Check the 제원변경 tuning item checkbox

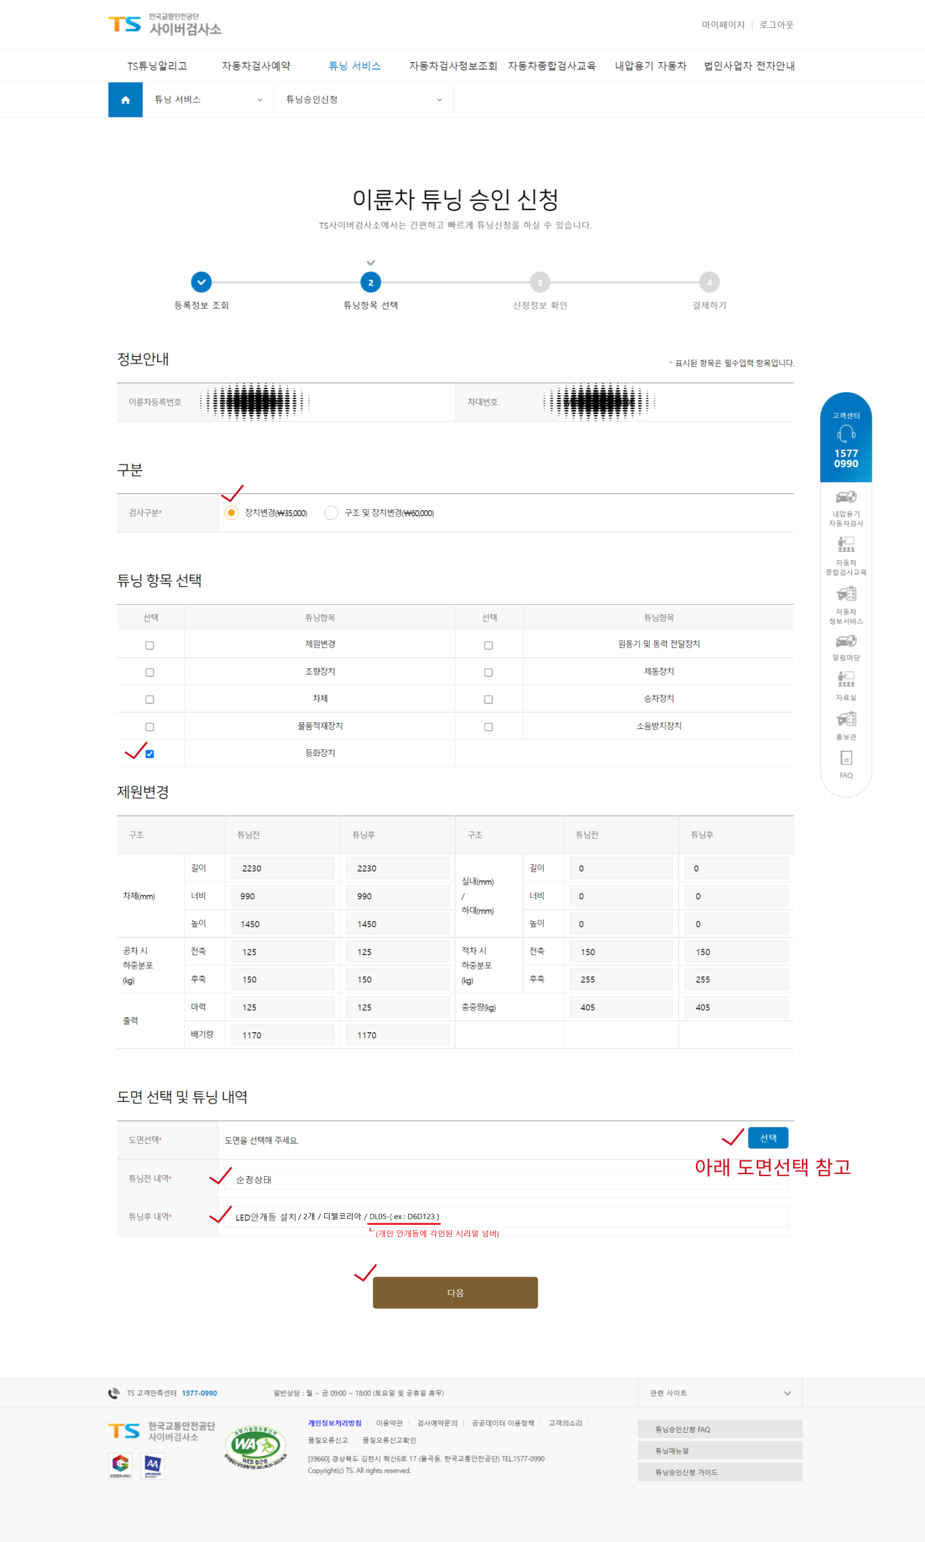[x=150, y=646]
